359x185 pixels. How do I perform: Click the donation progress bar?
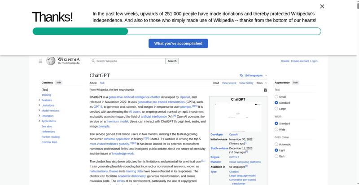click(x=177, y=31)
